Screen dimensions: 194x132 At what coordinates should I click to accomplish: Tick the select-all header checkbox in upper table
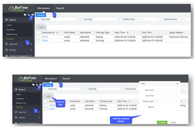pos(38,32)
